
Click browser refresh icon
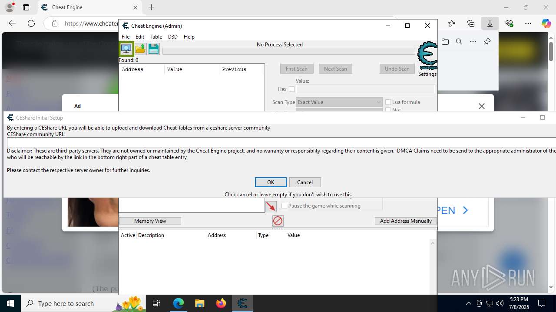[31, 23]
